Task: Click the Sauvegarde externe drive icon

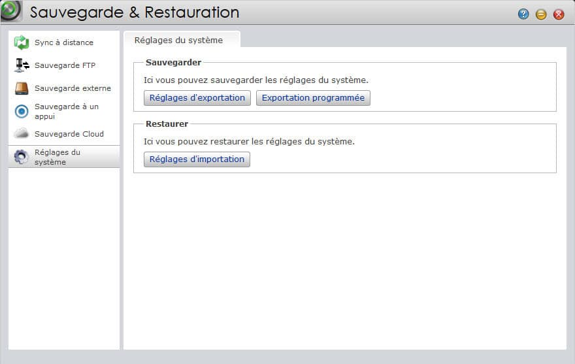Action: click(22, 88)
